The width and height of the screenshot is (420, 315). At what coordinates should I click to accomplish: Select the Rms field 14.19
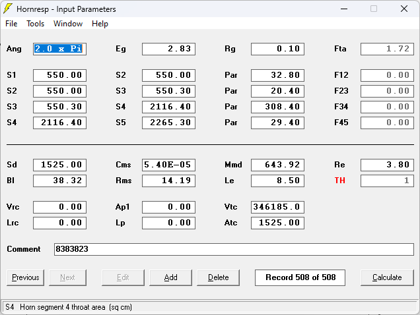coord(169,181)
